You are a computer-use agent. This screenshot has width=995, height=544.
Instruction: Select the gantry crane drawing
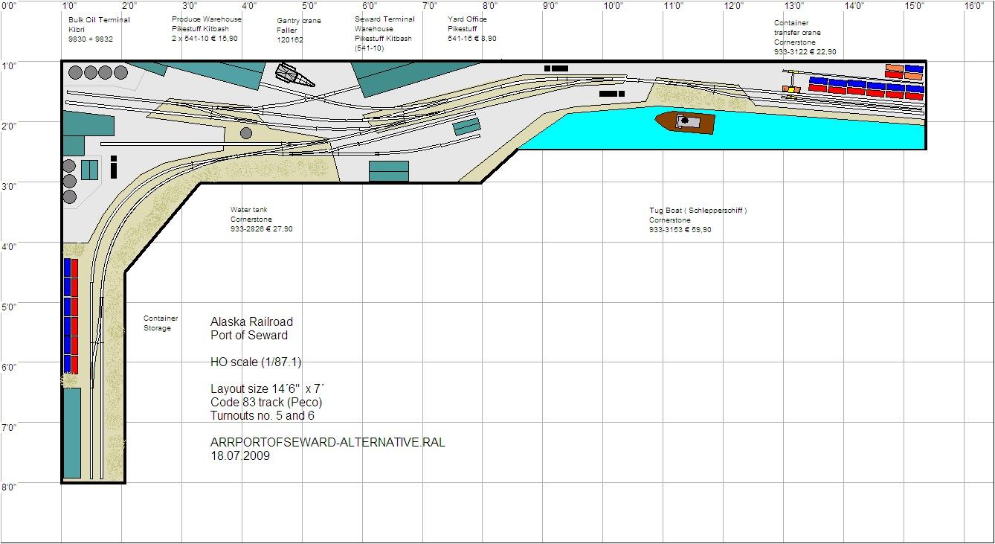292,75
